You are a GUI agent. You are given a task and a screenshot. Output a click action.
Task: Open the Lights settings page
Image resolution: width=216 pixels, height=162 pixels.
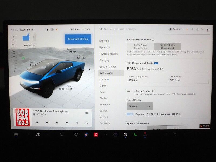pyautogui.click(x=103, y=86)
